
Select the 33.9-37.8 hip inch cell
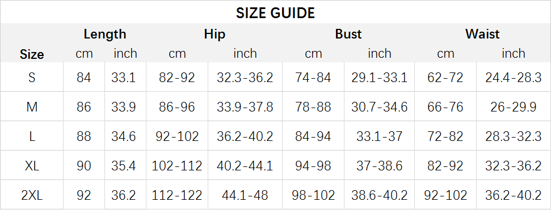click(245, 106)
